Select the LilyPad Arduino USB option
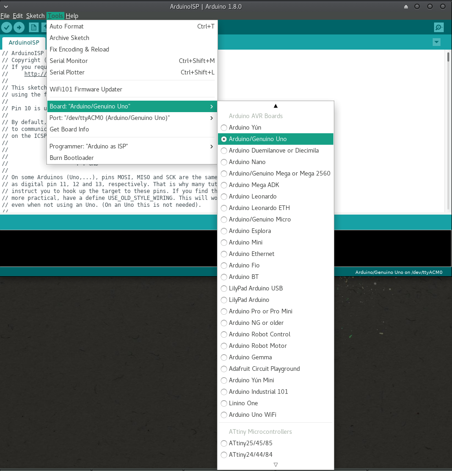Screen dimensions: 452x471 point(275,289)
